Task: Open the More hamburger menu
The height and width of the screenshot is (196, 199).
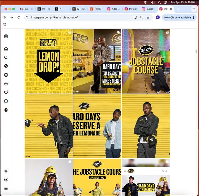Action: coord(6,188)
